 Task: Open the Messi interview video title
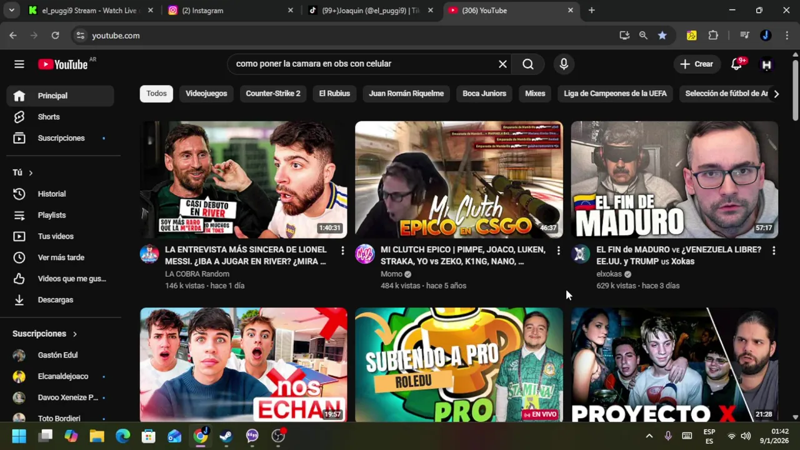click(246, 256)
